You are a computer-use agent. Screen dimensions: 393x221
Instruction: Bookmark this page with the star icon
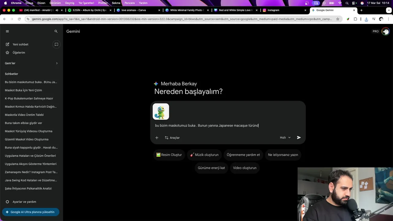click(x=338, y=19)
